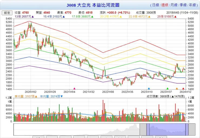200x138 pixels.
Task: Click the 2019W45 (11/04~11/08) date label
Action: coord(182,13)
